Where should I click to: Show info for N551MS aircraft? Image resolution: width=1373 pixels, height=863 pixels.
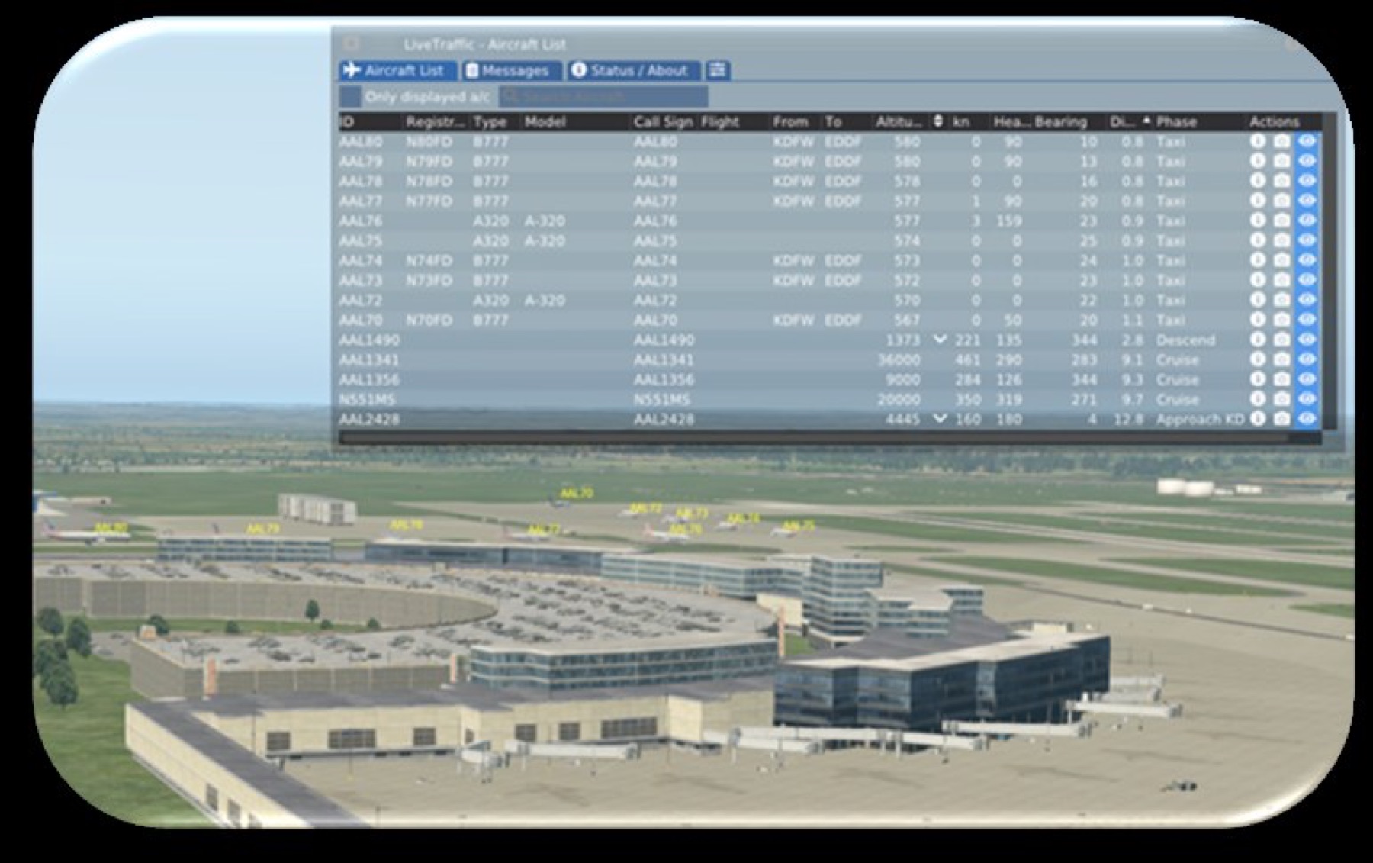point(1258,399)
